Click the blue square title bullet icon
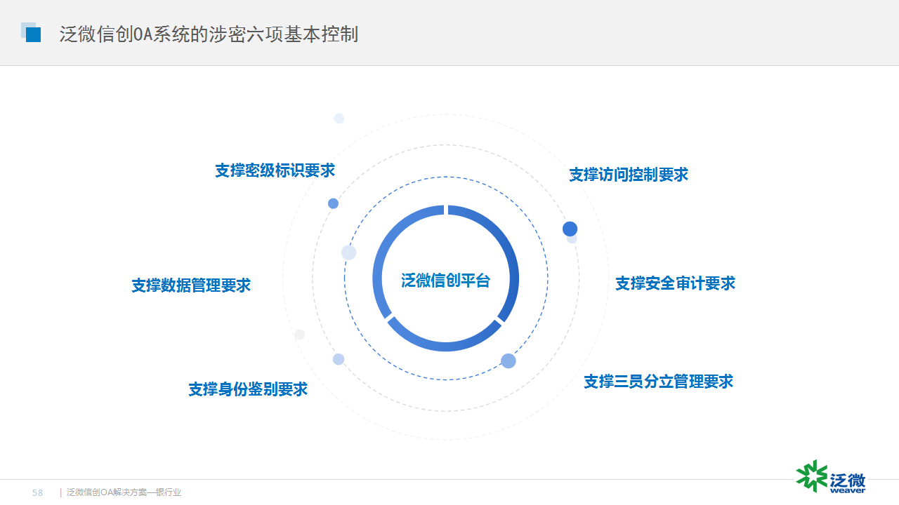The image size is (899, 505). coord(31,32)
